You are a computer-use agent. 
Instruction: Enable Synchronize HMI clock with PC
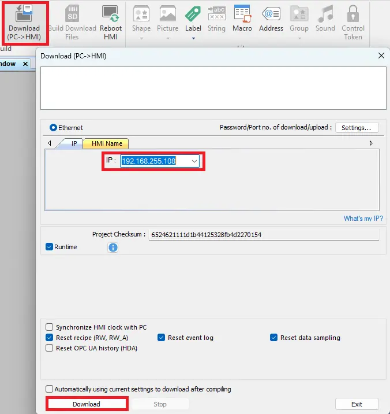pyautogui.click(x=50, y=327)
